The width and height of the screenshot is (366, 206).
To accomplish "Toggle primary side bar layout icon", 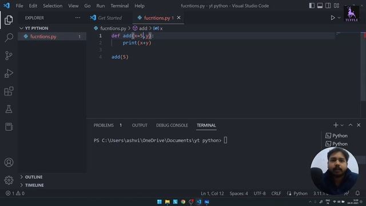I will coord(312,6).
